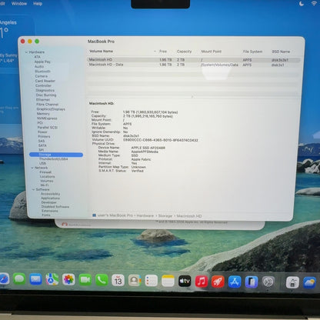Open the Mail app in the Dock
Viewport: 320px width, 320px height.
point(35,279)
